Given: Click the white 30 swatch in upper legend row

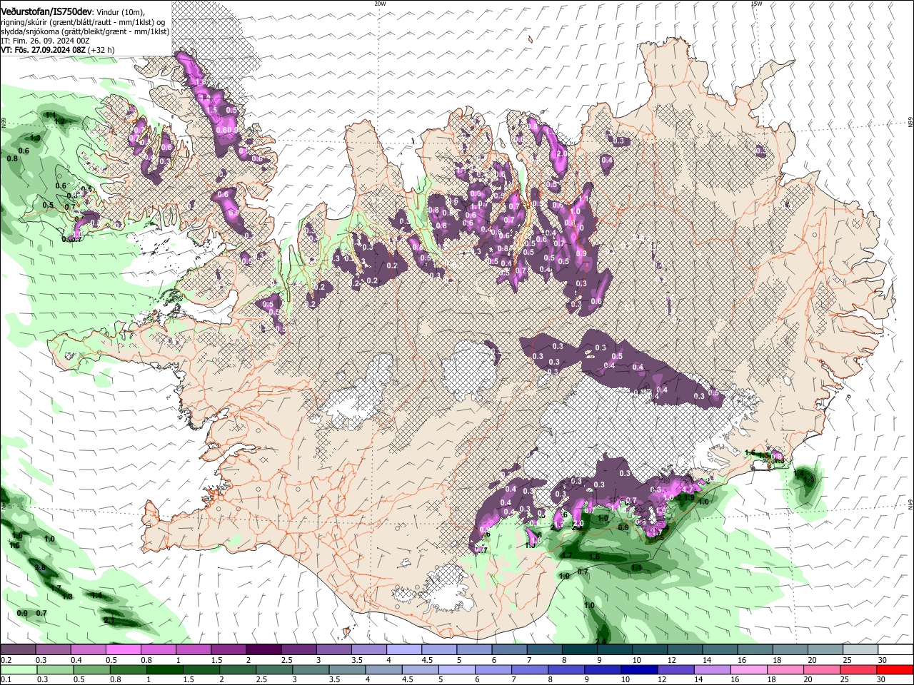Looking at the screenshot, I should pyautogui.click(x=895, y=650).
